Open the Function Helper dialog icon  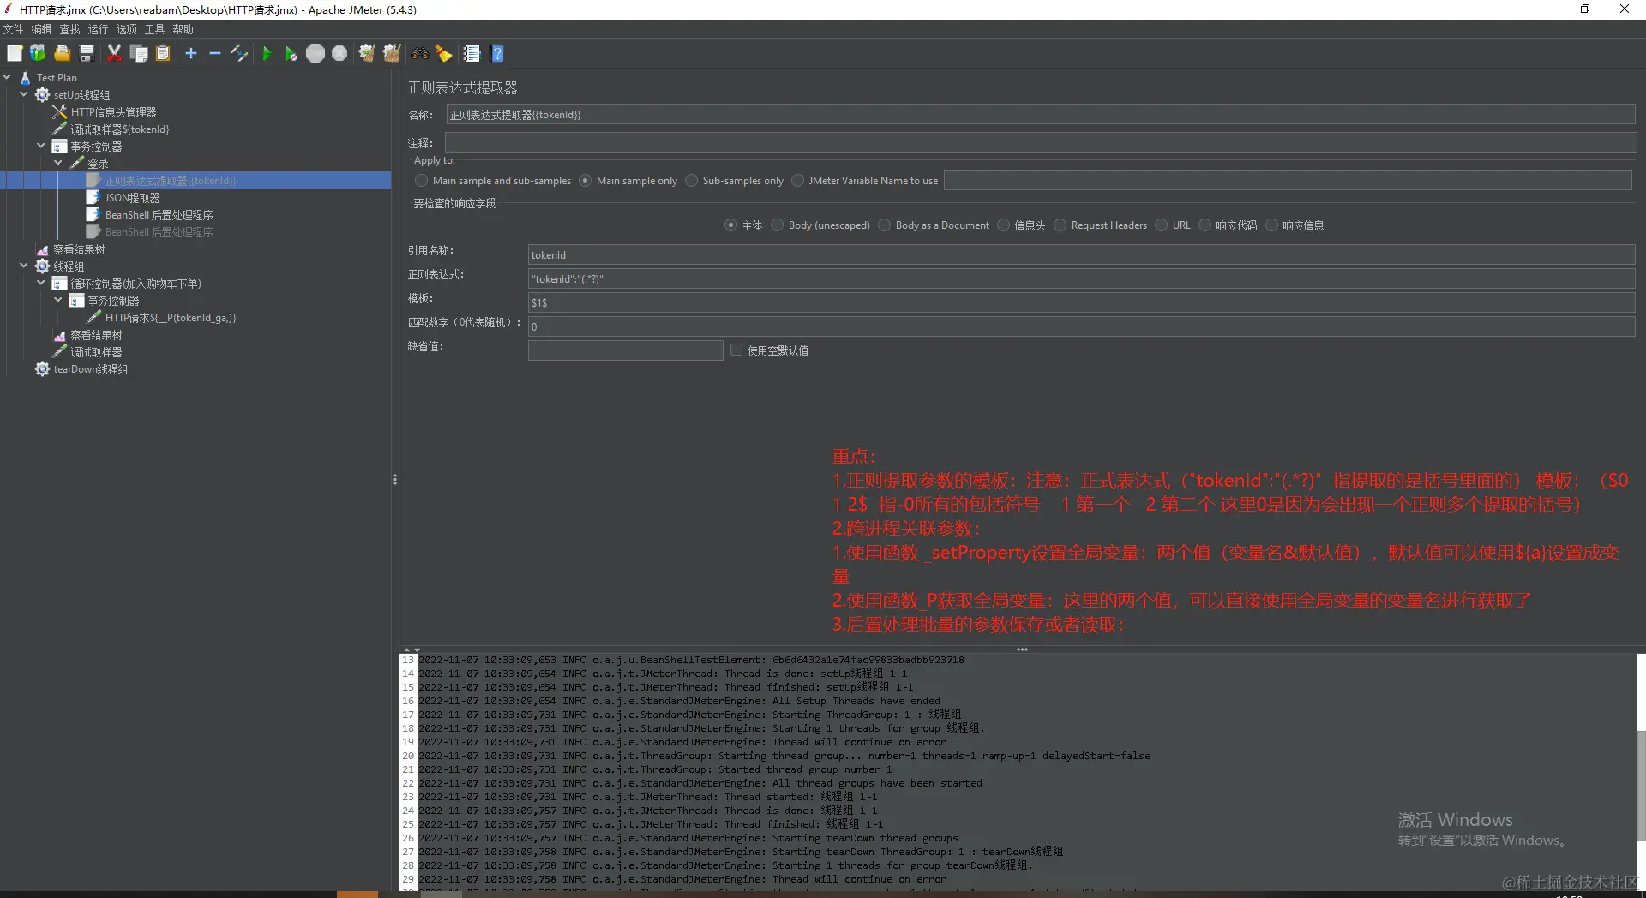[x=472, y=53]
